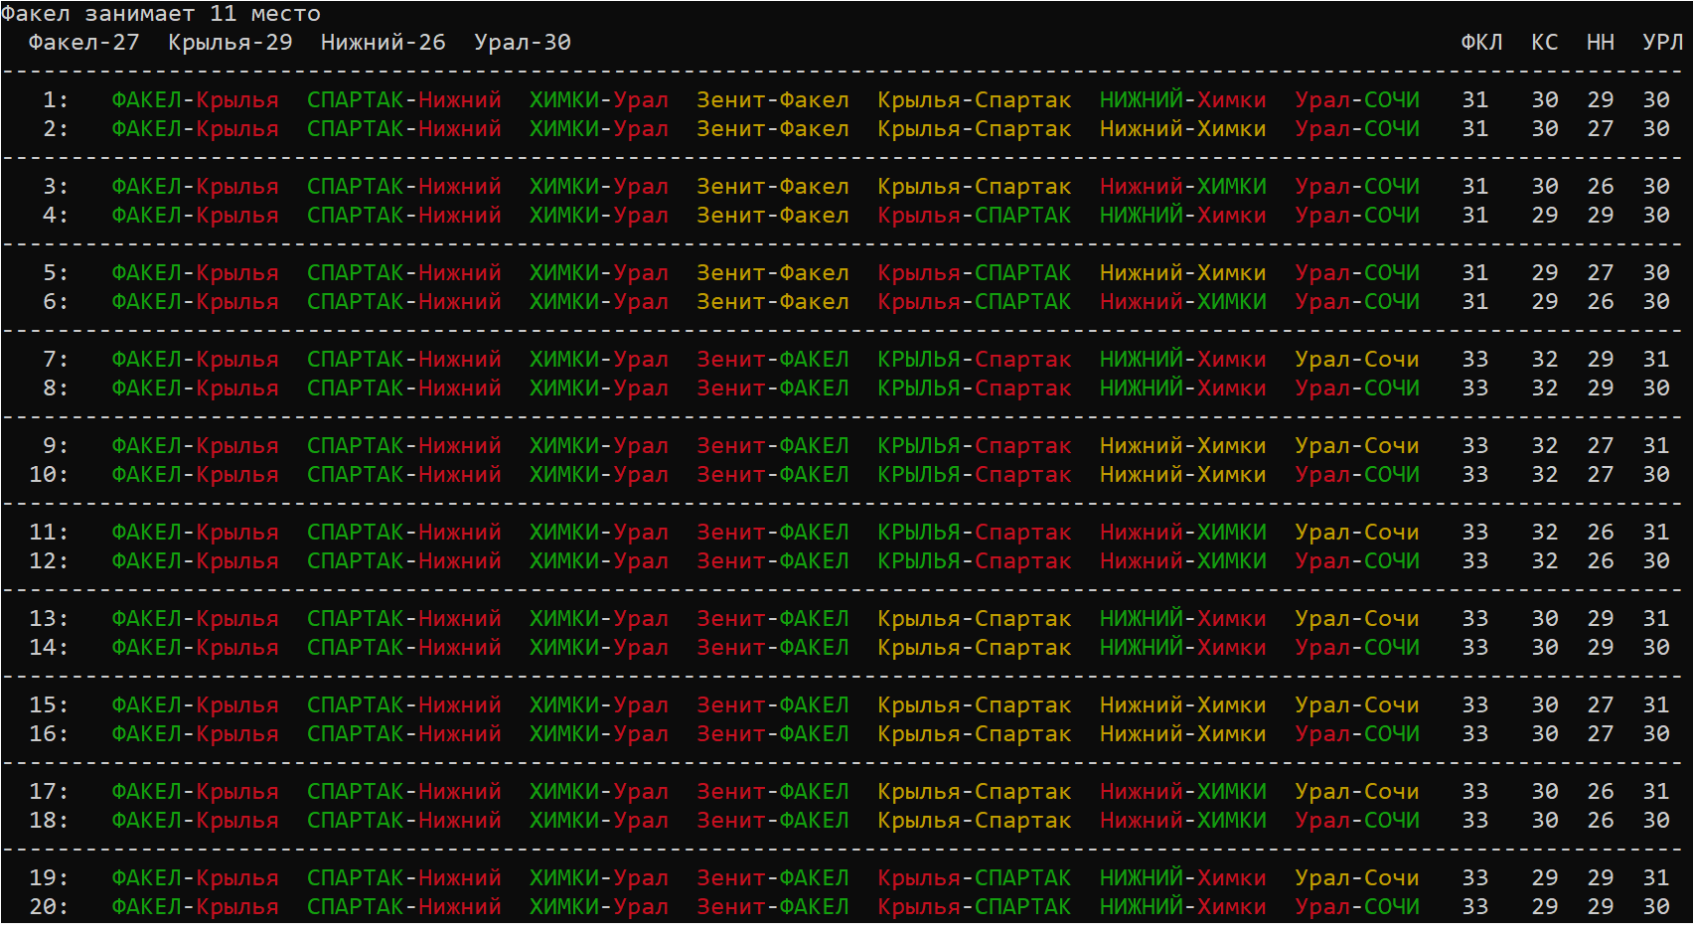Click the "НН" column header

click(x=1600, y=43)
